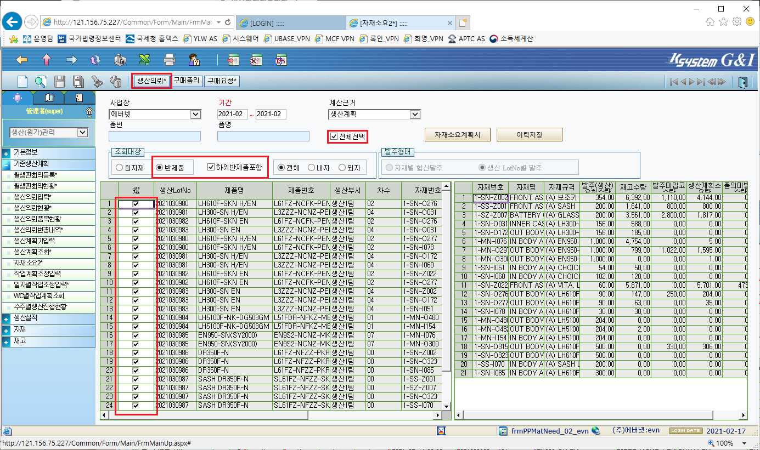
Task: Click the refresh arrows toolbar icon
Action: (95, 59)
